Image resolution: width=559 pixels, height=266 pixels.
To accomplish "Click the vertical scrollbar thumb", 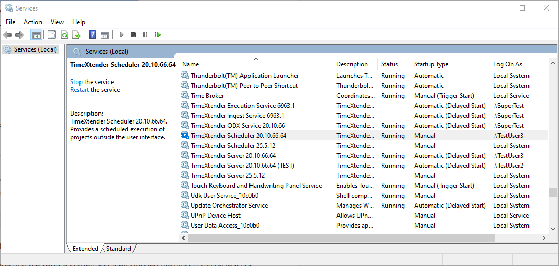I will click(x=553, y=192).
